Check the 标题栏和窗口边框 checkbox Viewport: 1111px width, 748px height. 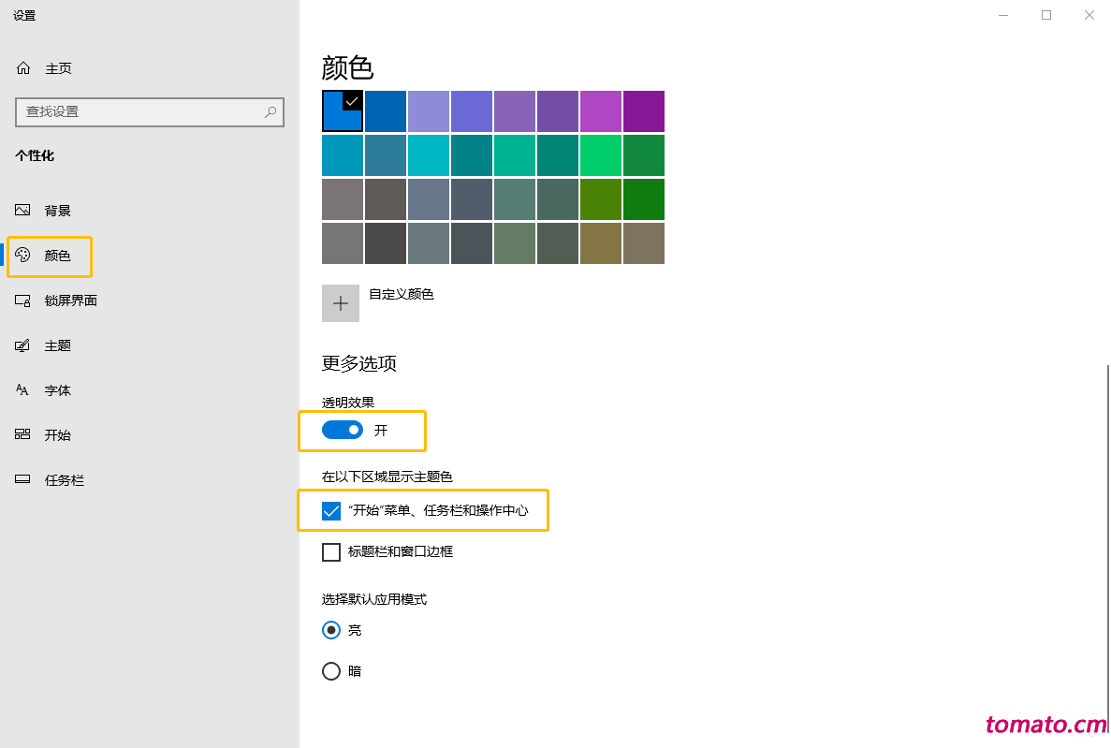click(331, 551)
